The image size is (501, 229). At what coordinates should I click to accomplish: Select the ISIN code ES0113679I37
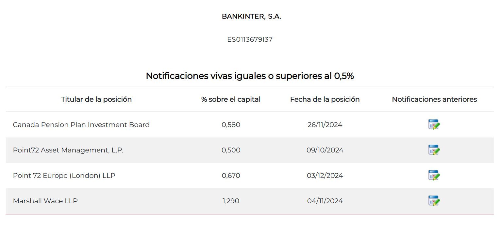(250, 40)
